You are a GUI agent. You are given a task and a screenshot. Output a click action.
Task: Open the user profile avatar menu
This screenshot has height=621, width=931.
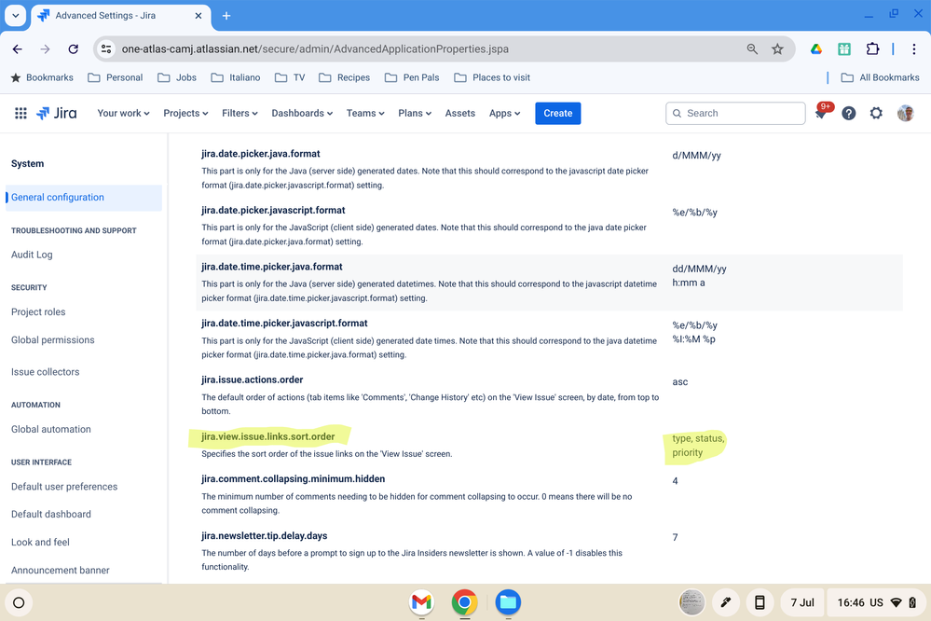pyautogui.click(x=905, y=113)
